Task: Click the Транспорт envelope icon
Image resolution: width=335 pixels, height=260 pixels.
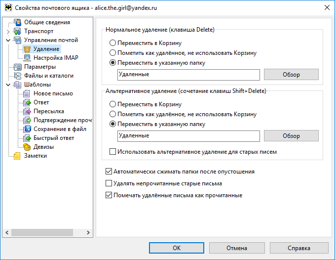Action: coord(18,31)
